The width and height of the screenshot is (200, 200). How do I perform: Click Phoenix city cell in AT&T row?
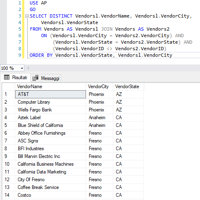pyautogui.click(x=99, y=94)
